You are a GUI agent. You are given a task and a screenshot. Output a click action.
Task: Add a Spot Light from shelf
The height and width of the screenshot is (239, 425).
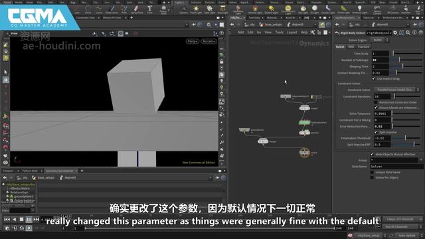point(210,9)
